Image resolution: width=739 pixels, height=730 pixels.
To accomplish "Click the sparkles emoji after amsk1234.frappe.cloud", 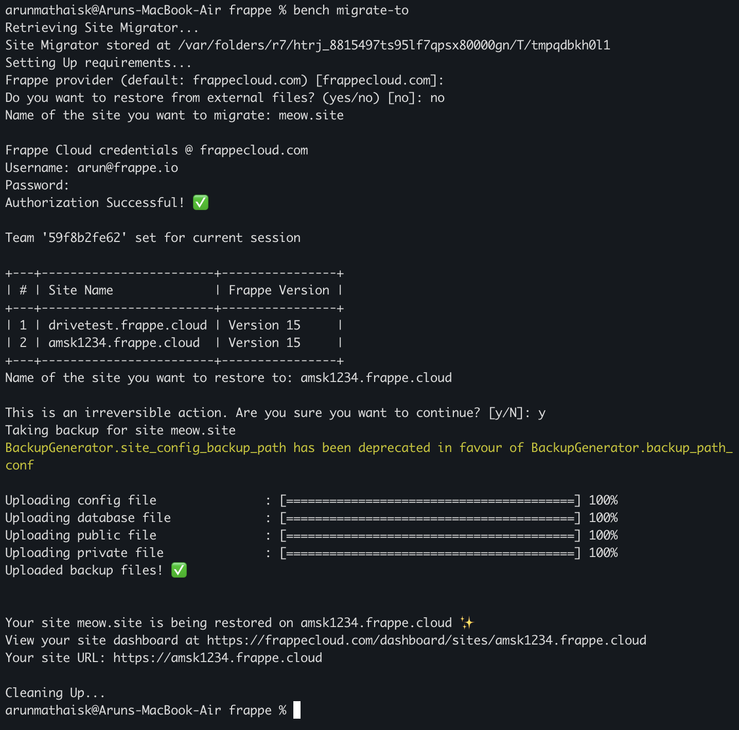I will [467, 622].
